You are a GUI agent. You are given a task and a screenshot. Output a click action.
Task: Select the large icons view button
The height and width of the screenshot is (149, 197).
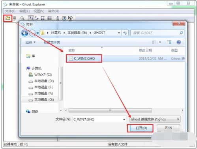(x=31, y=18)
